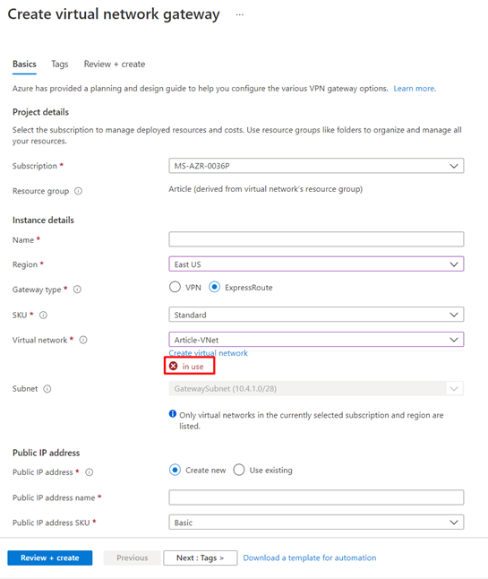Click the Virtual network info icon
This screenshot has height=579, width=488.
point(83,340)
